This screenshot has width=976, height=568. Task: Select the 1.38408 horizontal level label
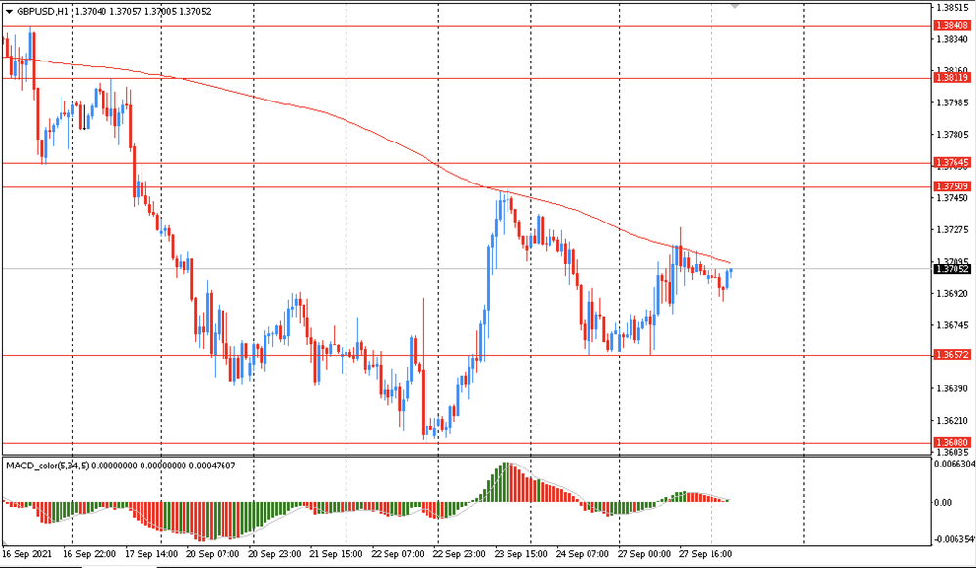point(953,25)
